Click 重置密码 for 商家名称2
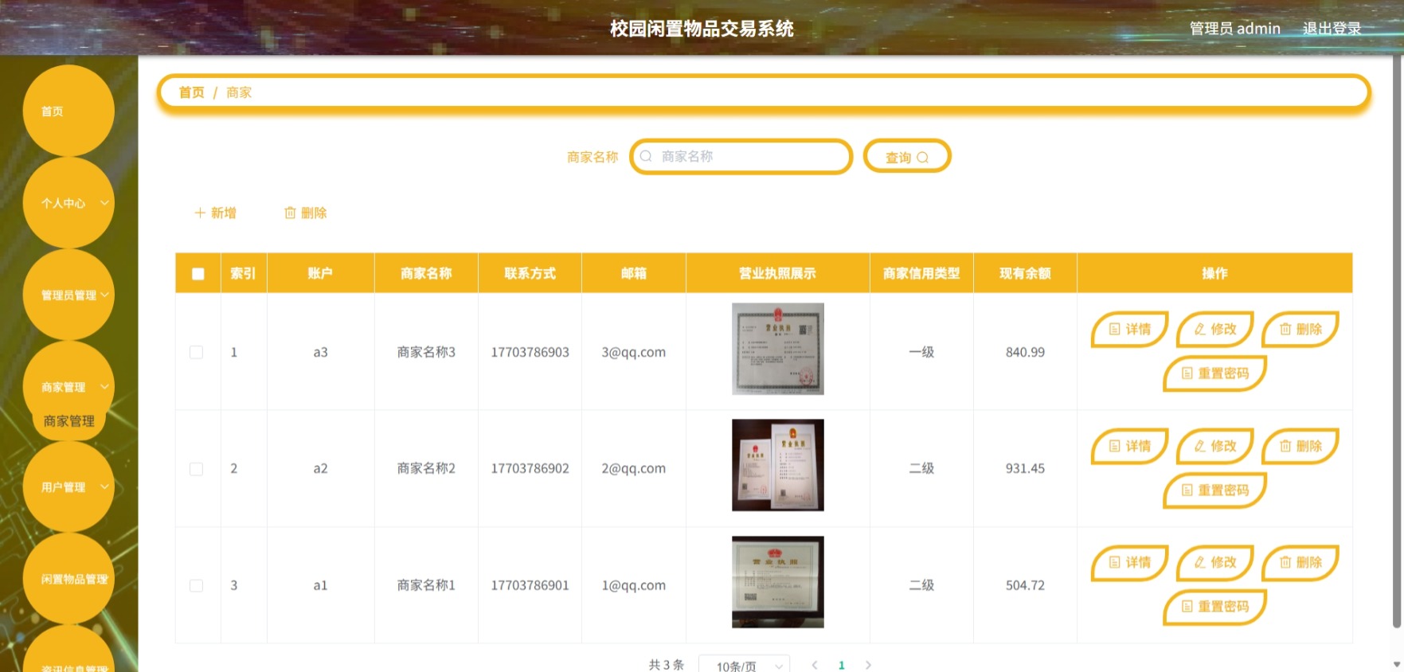The image size is (1404, 672). click(x=1214, y=490)
